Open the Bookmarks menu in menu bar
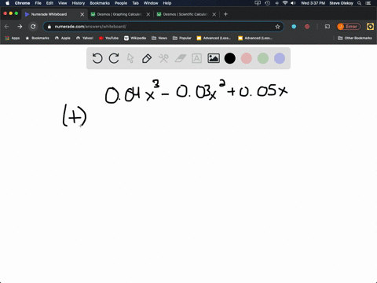 click(100, 3)
